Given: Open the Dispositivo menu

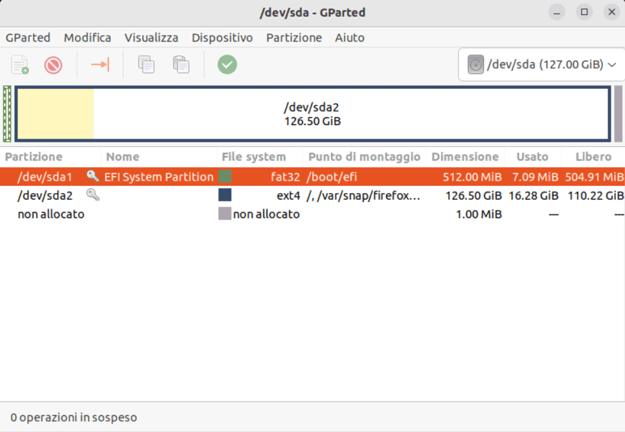Looking at the screenshot, I should pyautogui.click(x=222, y=38).
